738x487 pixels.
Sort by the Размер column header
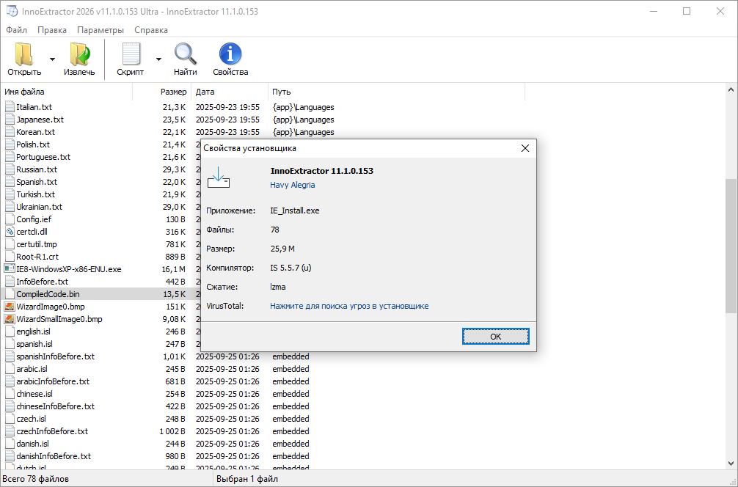(x=173, y=92)
